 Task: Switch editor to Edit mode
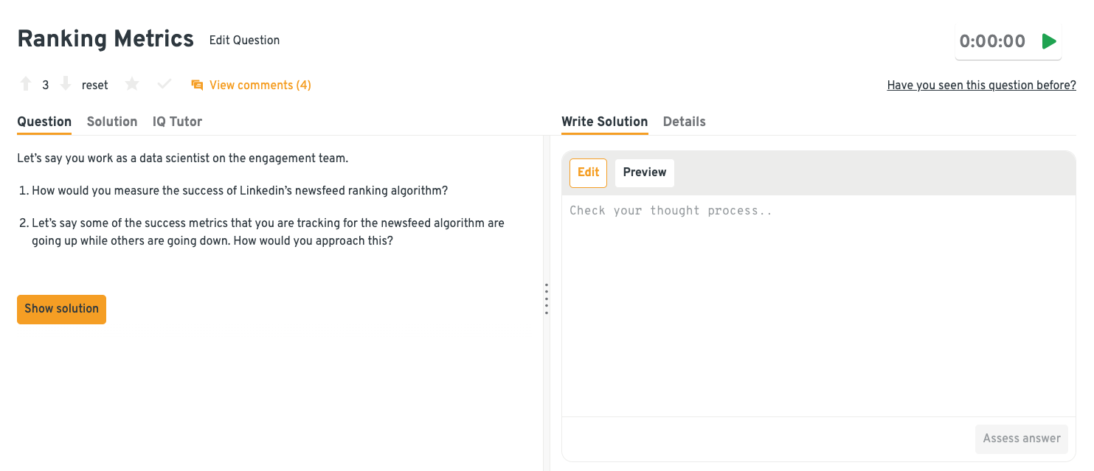coord(588,172)
